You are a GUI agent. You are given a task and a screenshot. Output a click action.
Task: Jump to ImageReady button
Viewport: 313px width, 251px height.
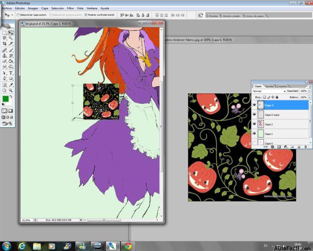pyautogui.click(x=7, y=123)
